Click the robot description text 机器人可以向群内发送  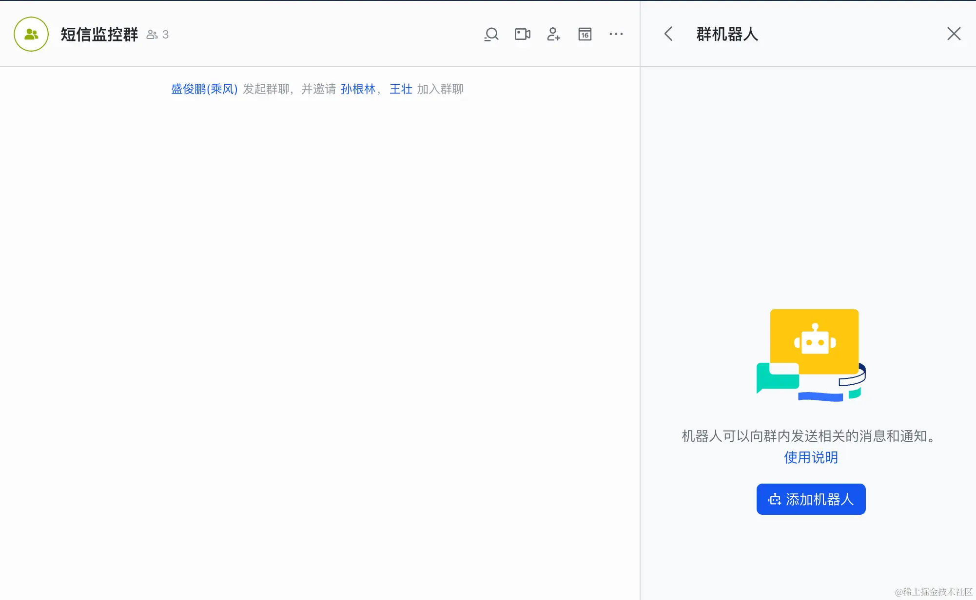click(810, 436)
